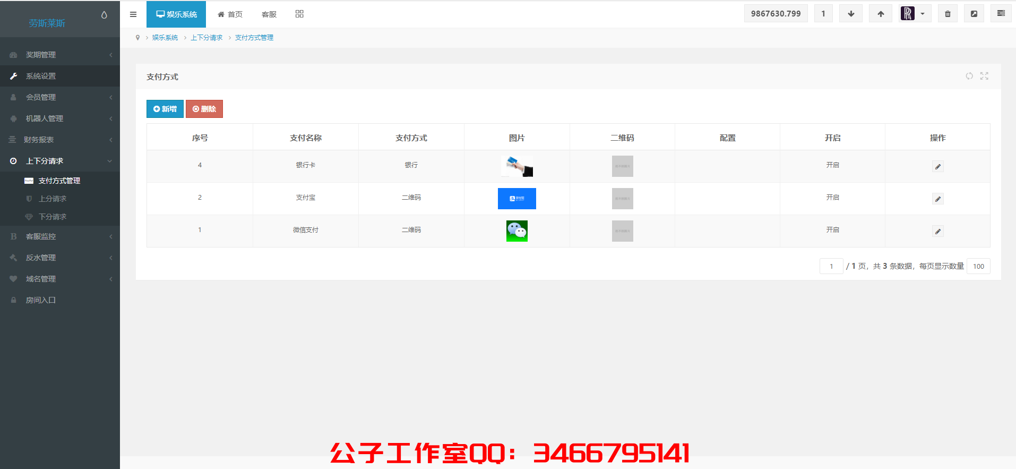This screenshot has height=469, width=1016.
Task: Follow 支付方式管理 breadcrumb link
Action: (x=254, y=38)
